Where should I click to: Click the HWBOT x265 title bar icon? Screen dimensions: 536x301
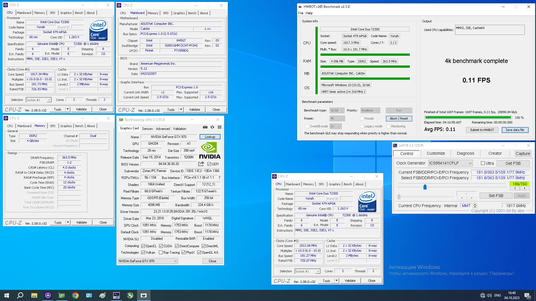pyautogui.click(x=300, y=7)
